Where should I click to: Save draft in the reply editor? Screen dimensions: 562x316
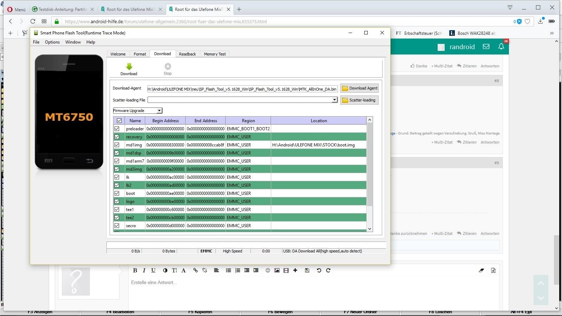307,270
